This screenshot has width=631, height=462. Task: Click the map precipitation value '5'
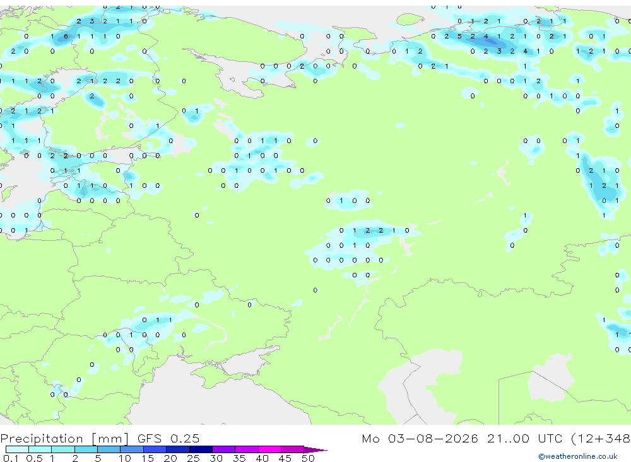point(459,36)
